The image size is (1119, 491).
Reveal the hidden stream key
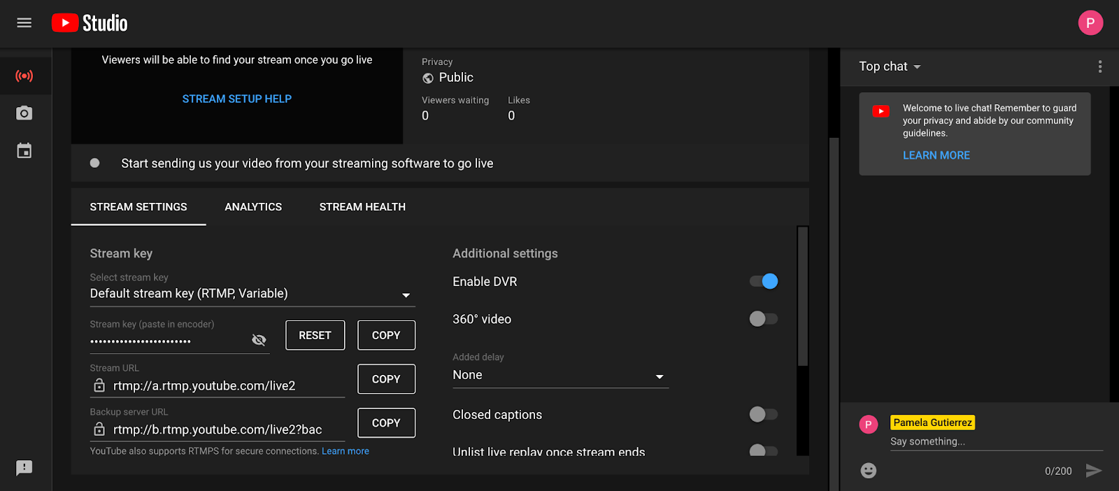click(259, 340)
